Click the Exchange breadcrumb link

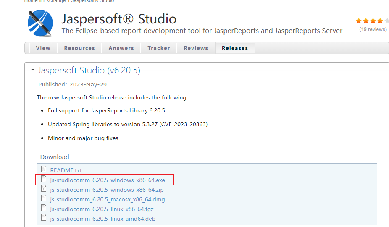(54, 1)
